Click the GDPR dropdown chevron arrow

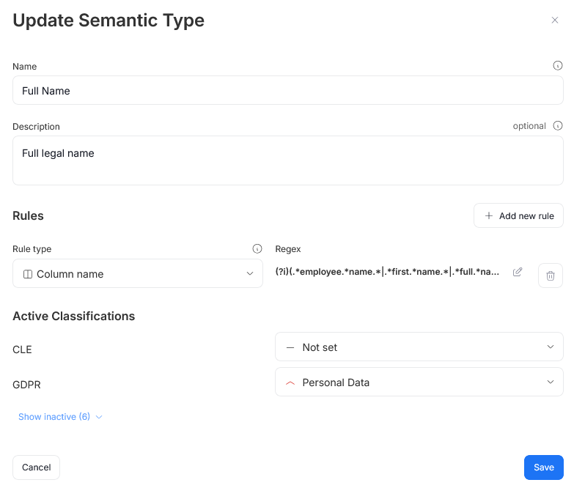(x=551, y=382)
